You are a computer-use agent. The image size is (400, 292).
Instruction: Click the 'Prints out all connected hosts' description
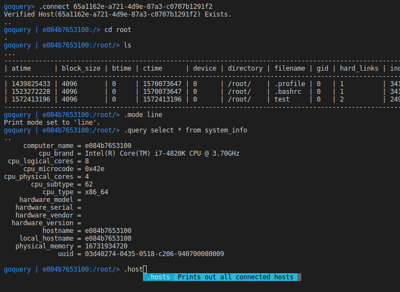[236, 277]
